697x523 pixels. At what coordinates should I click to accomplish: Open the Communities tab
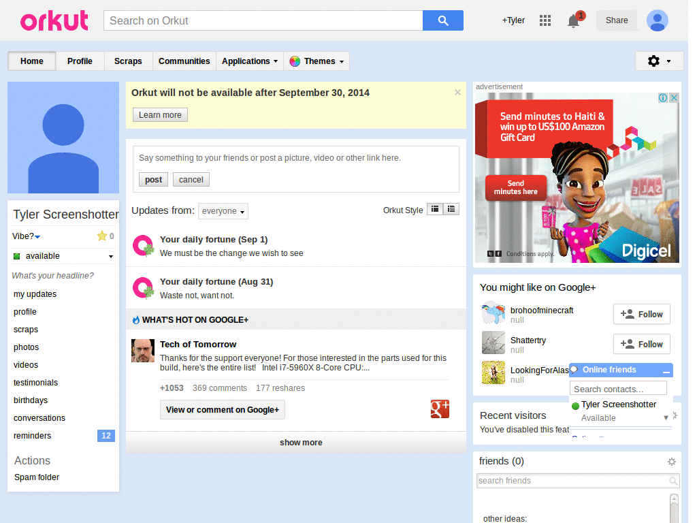184,61
